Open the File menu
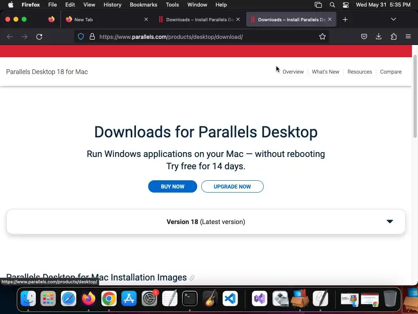Screen dimensions: 418x314 (x=53, y=5)
